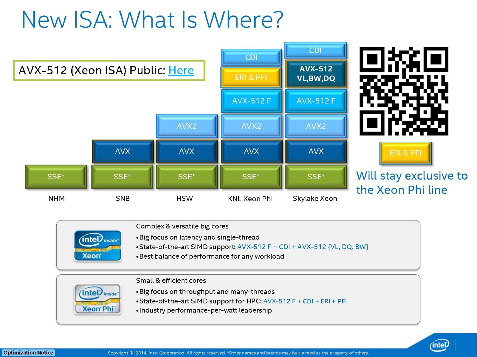Click the Intel Xeon Phi inside badge

97,299
